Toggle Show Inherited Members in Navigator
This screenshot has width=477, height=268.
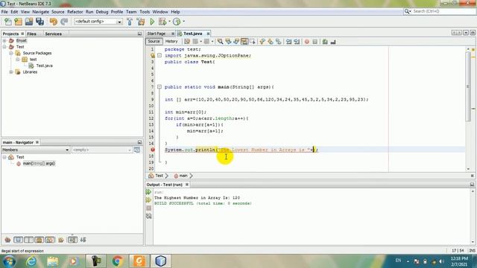point(7,240)
